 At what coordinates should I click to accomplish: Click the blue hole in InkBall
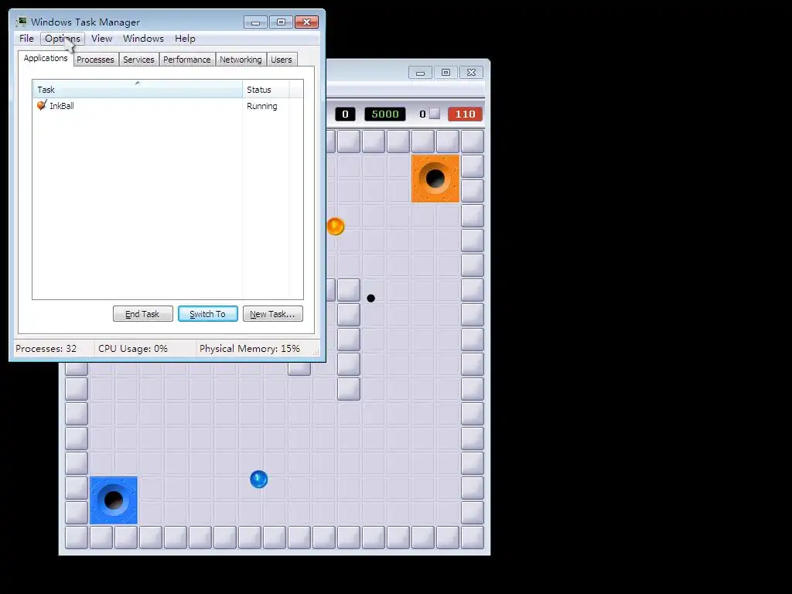(114, 500)
